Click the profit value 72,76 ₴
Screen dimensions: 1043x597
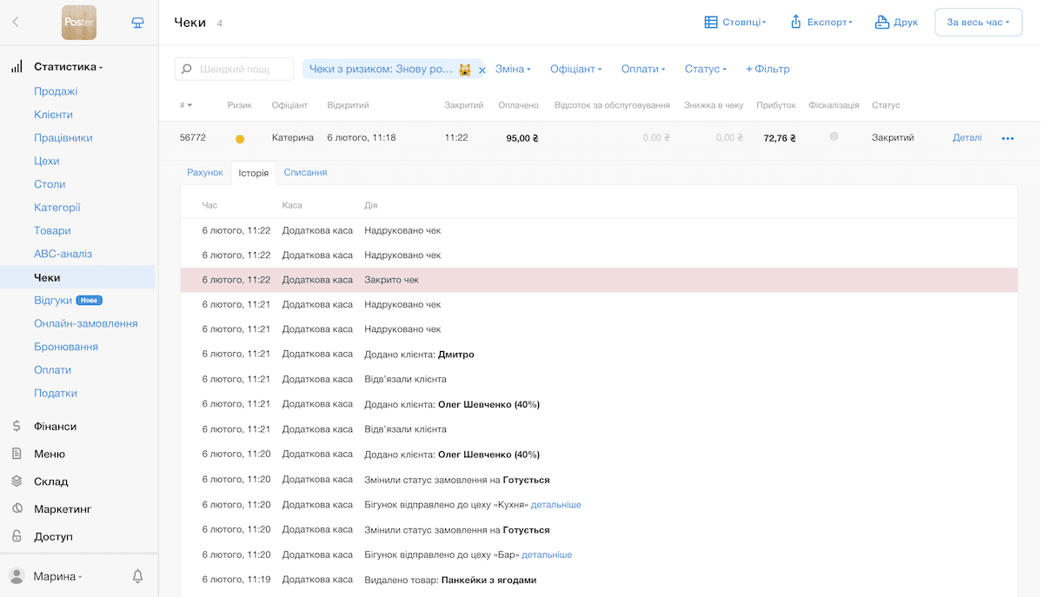[780, 138]
